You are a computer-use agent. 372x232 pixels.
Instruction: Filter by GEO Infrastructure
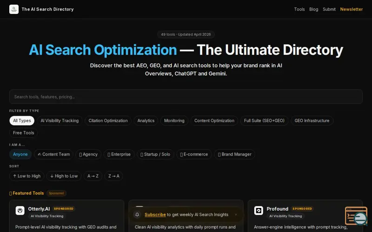click(x=312, y=121)
